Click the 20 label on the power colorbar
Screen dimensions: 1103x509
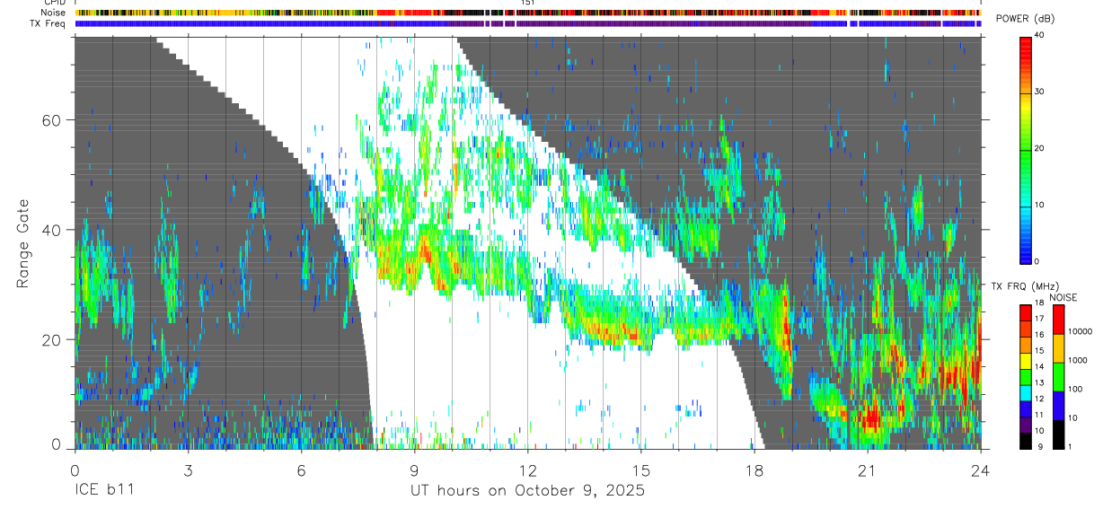1039,148
